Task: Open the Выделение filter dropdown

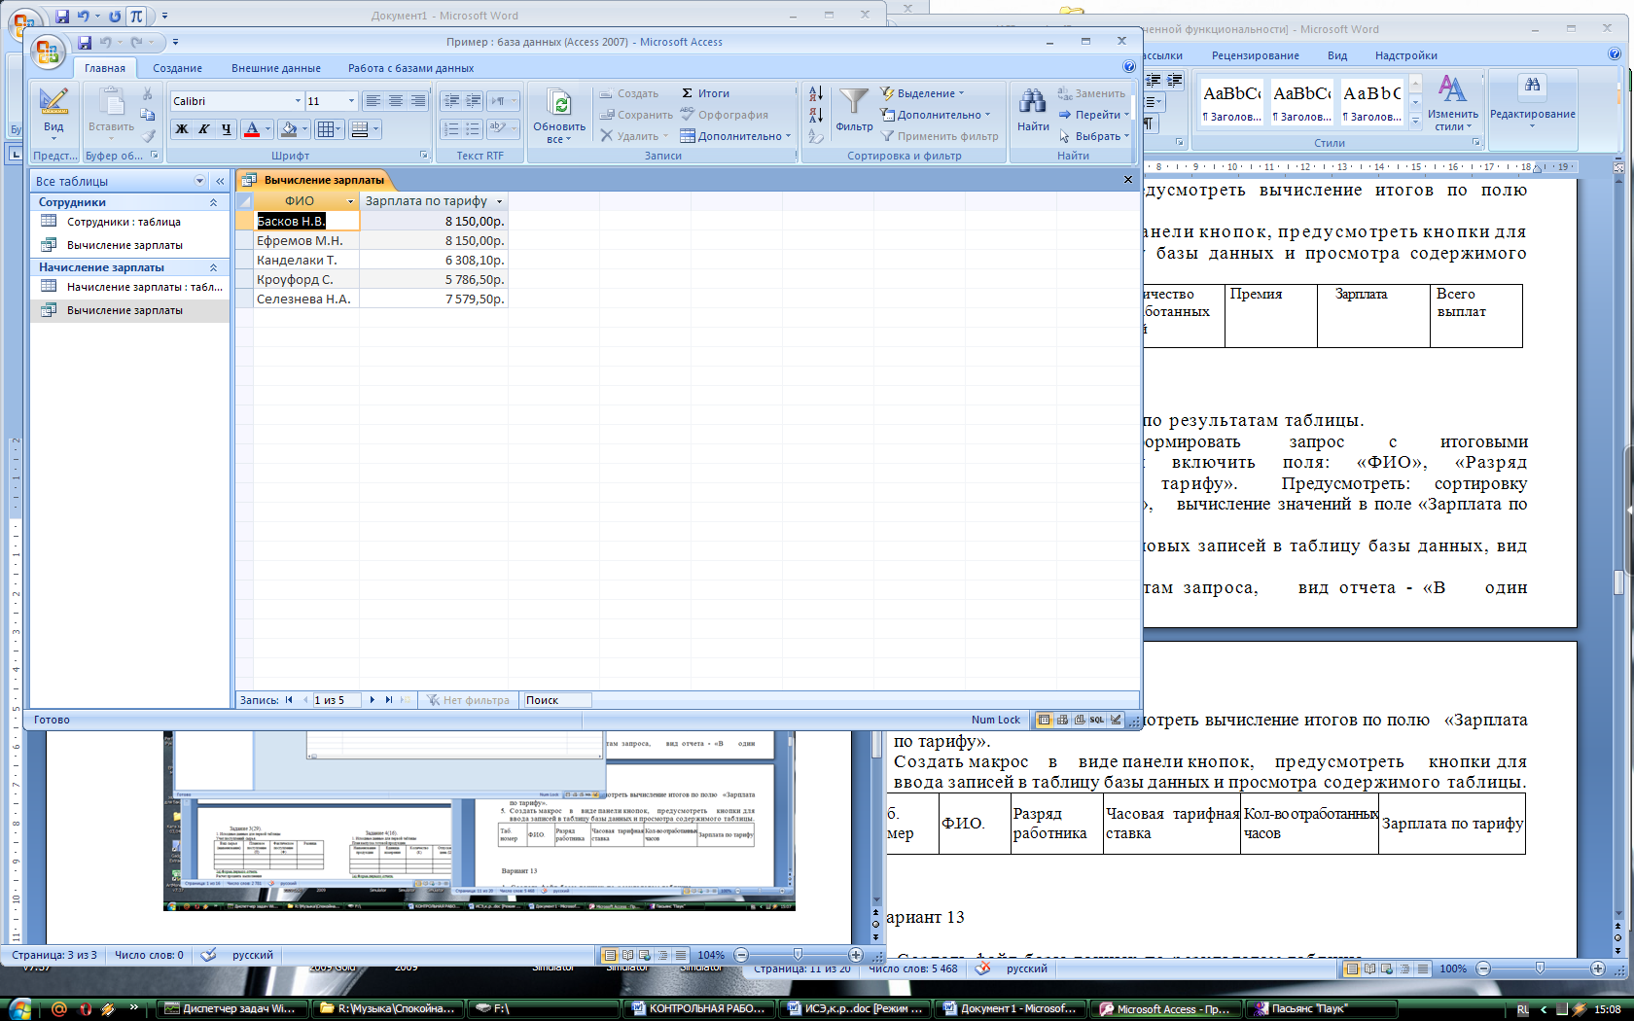Action: [x=923, y=93]
